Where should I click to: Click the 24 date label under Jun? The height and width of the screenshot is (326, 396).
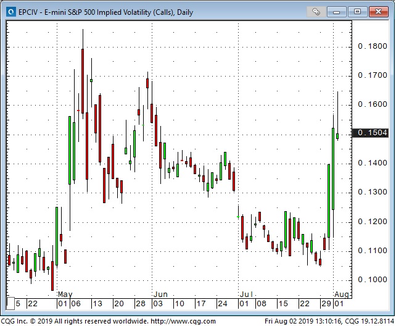click(x=223, y=304)
